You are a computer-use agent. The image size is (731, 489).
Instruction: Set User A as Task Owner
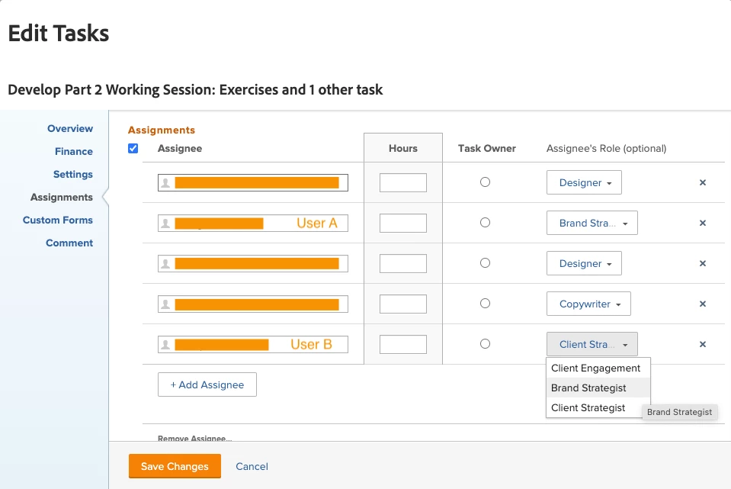pos(485,223)
